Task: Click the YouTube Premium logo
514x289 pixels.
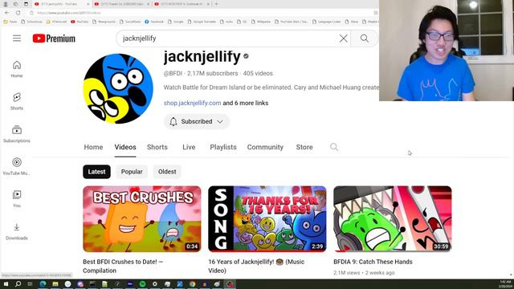Action: (54, 39)
